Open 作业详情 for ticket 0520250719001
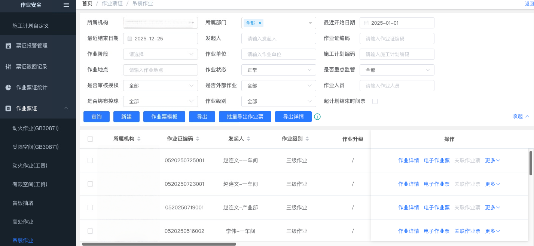Image resolution: width=534 pixels, height=246 pixels. [408, 207]
